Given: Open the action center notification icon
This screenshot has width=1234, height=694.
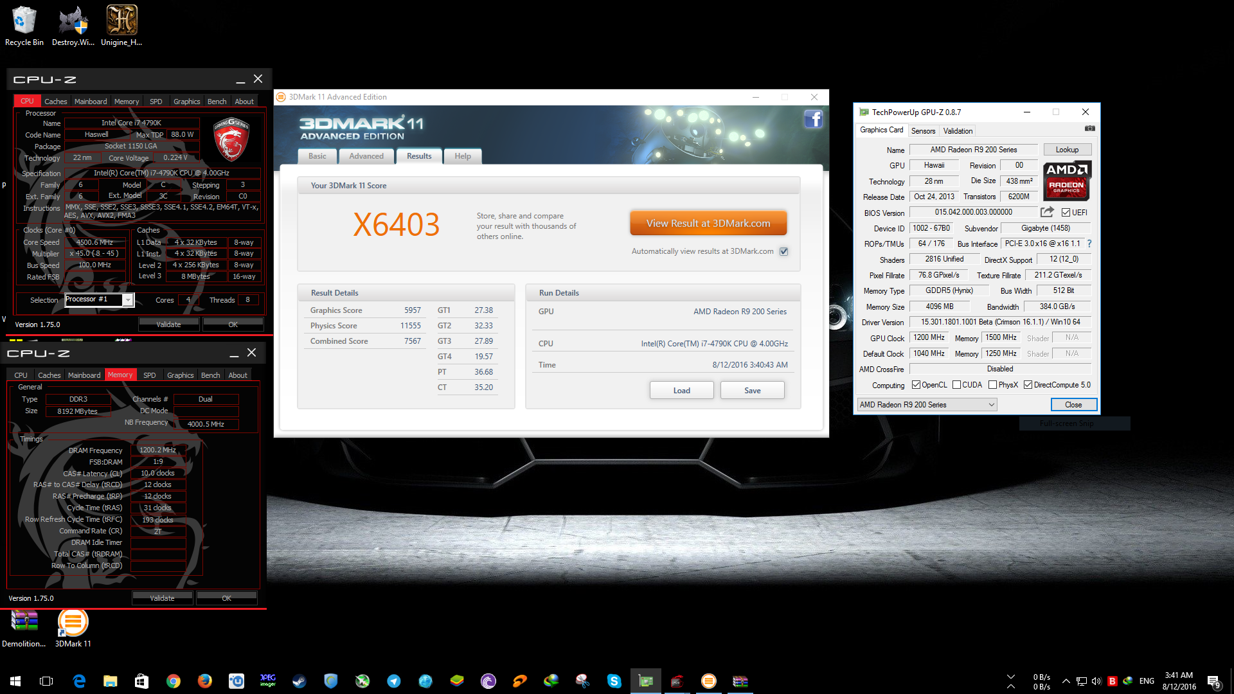Looking at the screenshot, I should tap(1214, 681).
